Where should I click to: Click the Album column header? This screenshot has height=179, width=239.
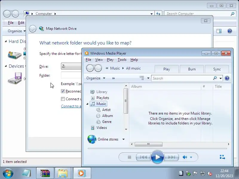click(165, 87)
